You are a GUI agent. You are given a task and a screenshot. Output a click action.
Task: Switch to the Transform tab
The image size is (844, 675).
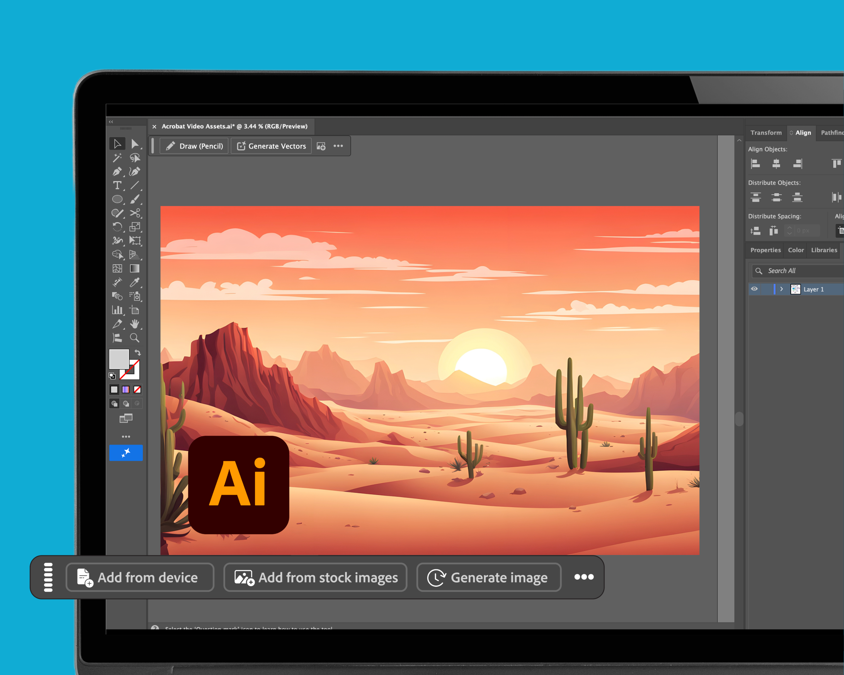click(766, 133)
